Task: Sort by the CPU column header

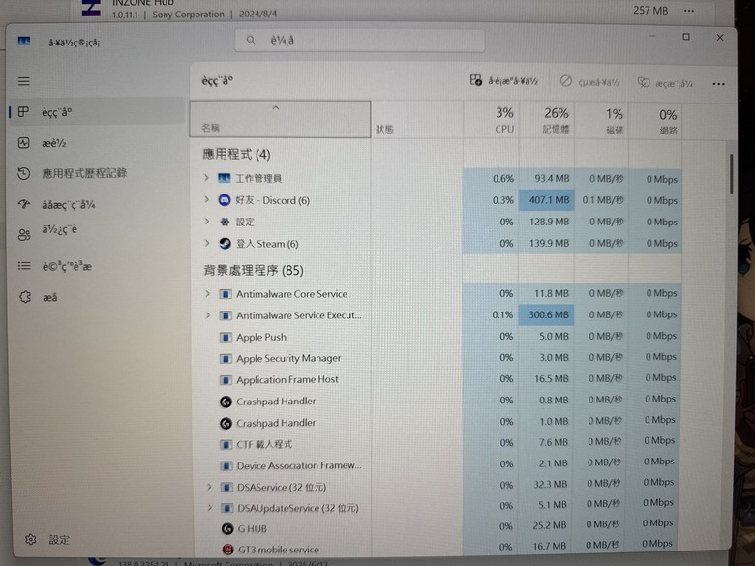Action: click(492, 120)
